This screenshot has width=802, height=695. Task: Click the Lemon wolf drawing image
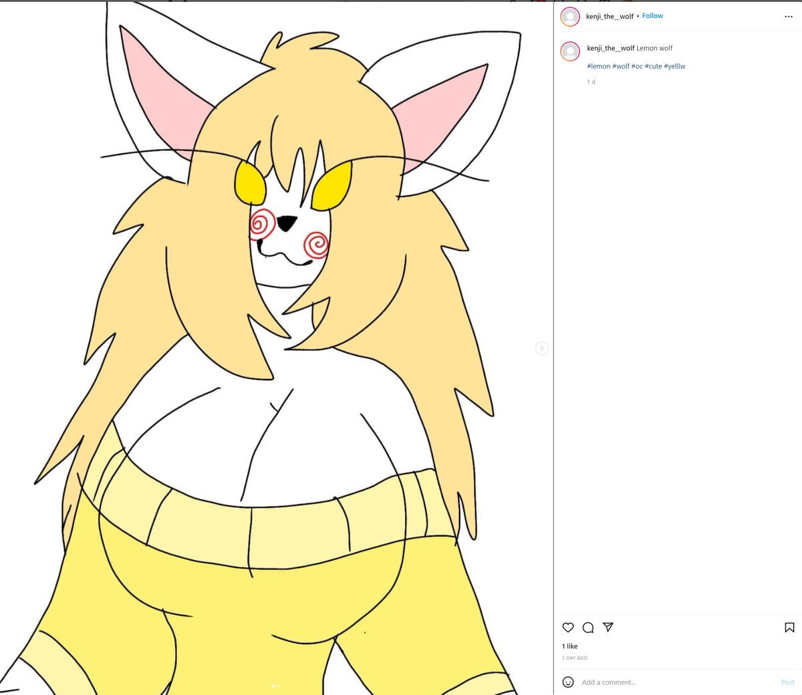point(277,348)
